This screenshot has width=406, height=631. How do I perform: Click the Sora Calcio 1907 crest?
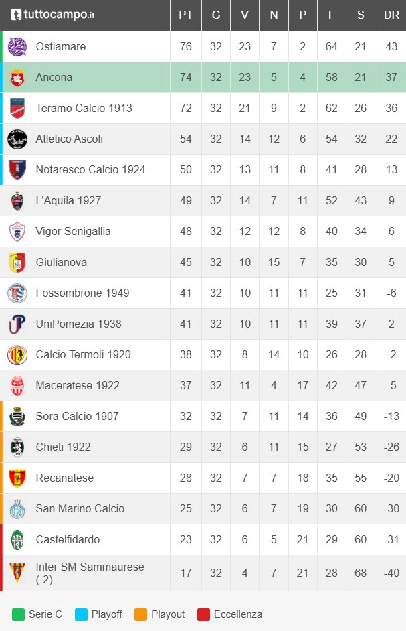click(17, 417)
